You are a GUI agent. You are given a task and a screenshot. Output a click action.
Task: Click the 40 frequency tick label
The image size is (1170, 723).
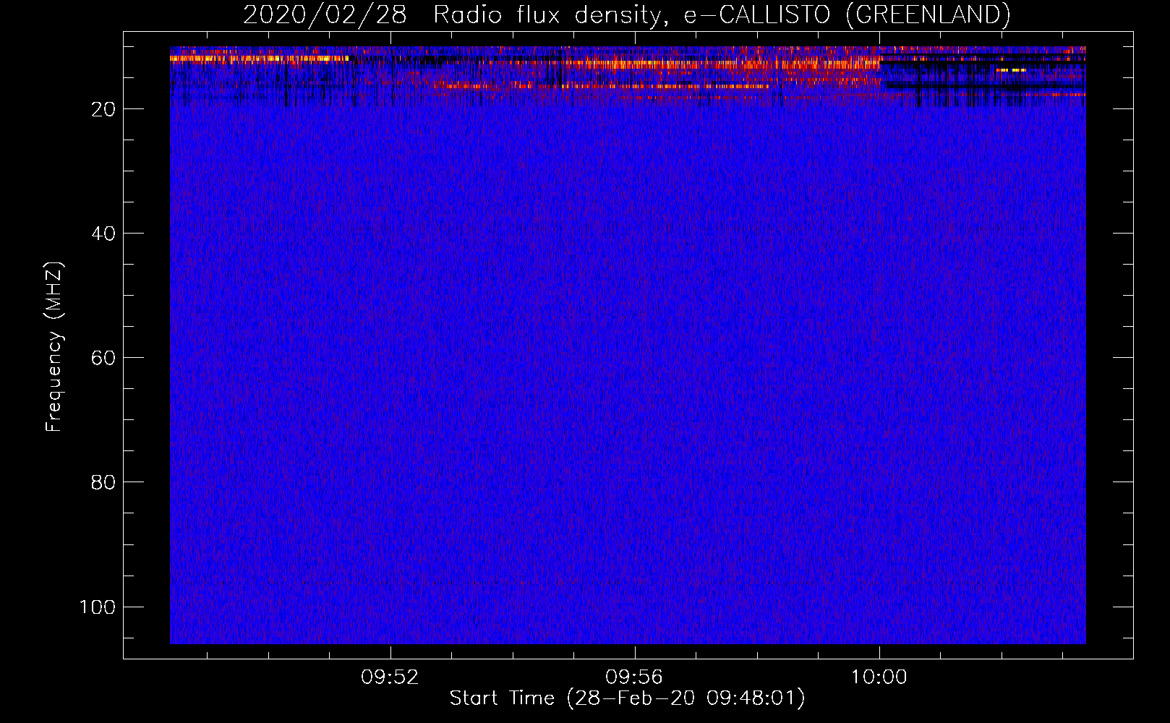(x=103, y=234)
